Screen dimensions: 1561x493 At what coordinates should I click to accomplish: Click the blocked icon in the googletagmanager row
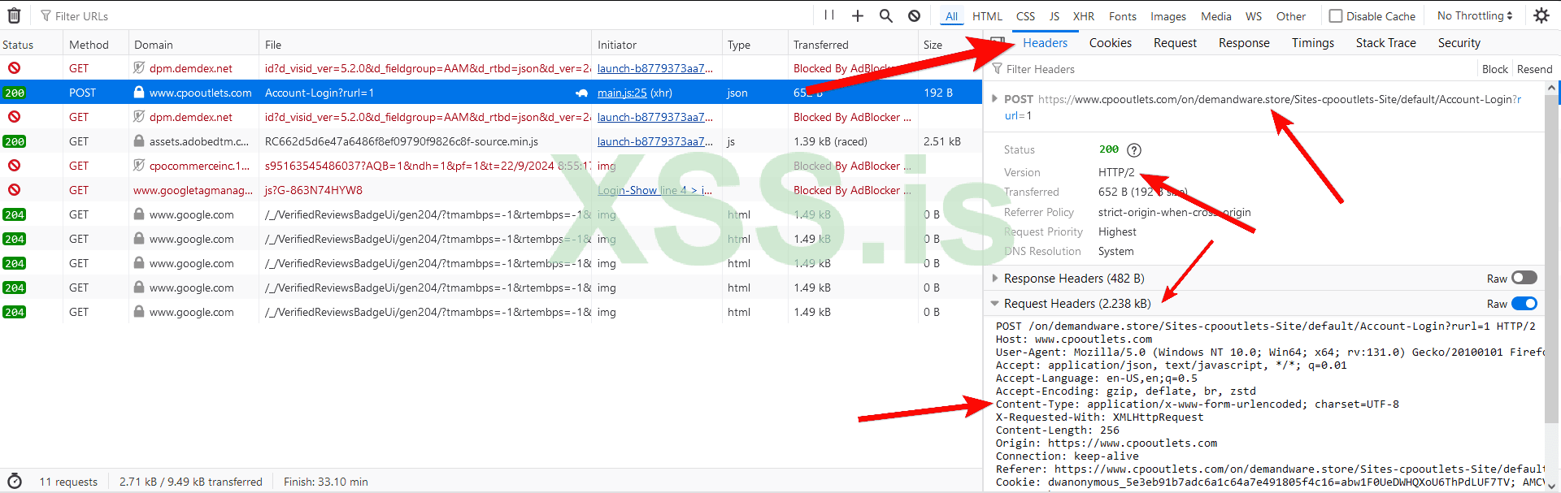click(14, 190)
